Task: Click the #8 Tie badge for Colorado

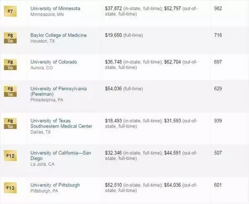Action: pyautogui.click(x=10, y=65)
